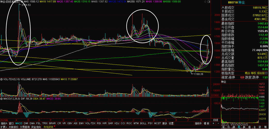The width and height of the screenshot is (269, 129).
Task: Select the EMV indicator tab
Action: [81, 123]
